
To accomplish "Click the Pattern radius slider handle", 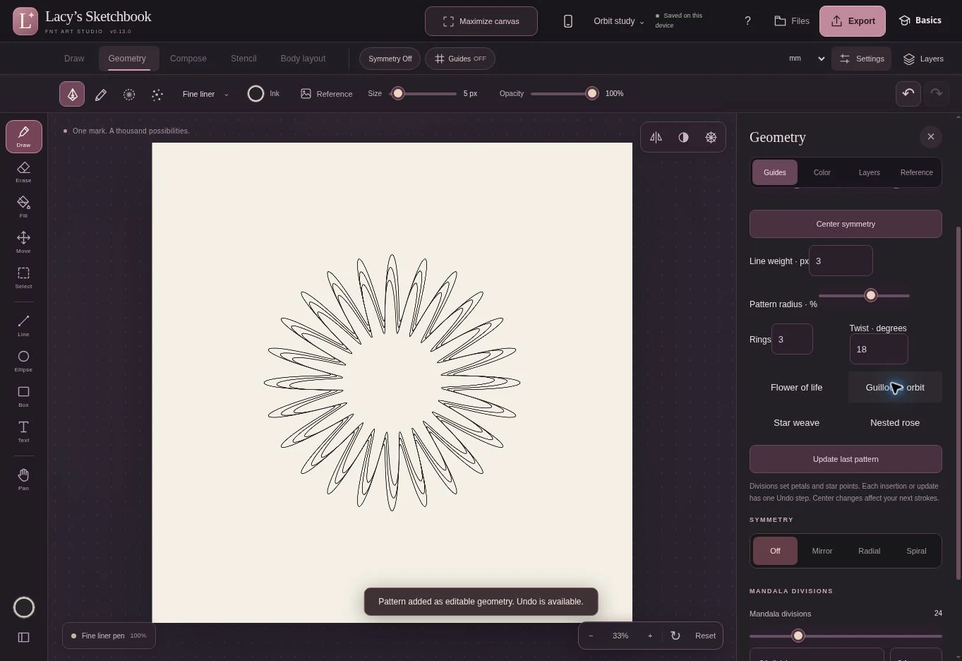I will pyautogui.click(x=870, y=295).
